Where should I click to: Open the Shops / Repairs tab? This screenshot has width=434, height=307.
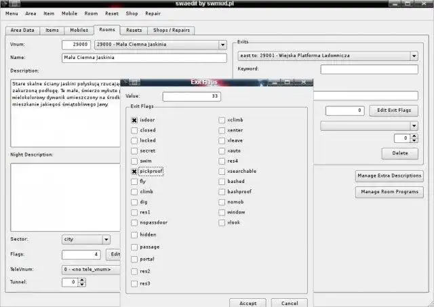[x=172, y=30]
